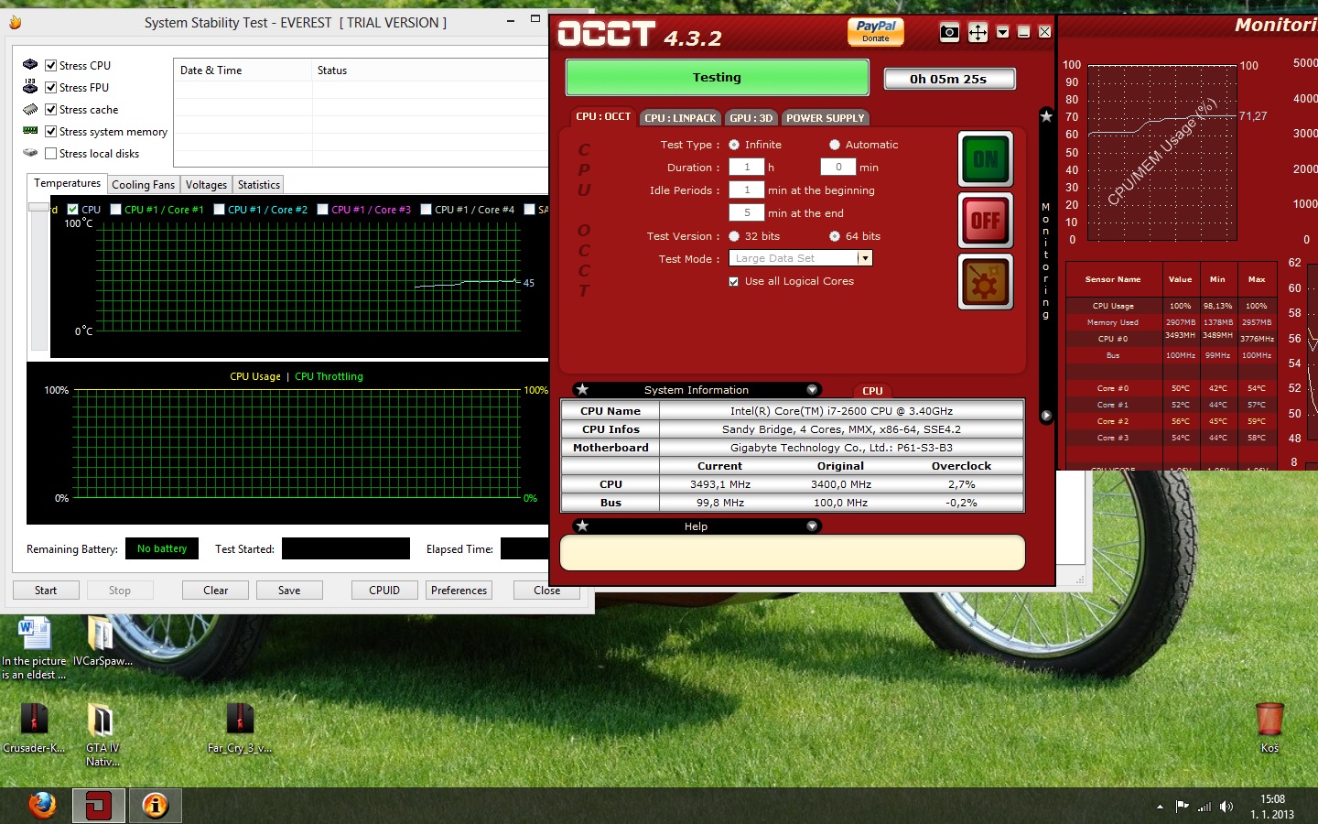
Task: Click the Stress CPU chip icon
Action: (30, 64)
